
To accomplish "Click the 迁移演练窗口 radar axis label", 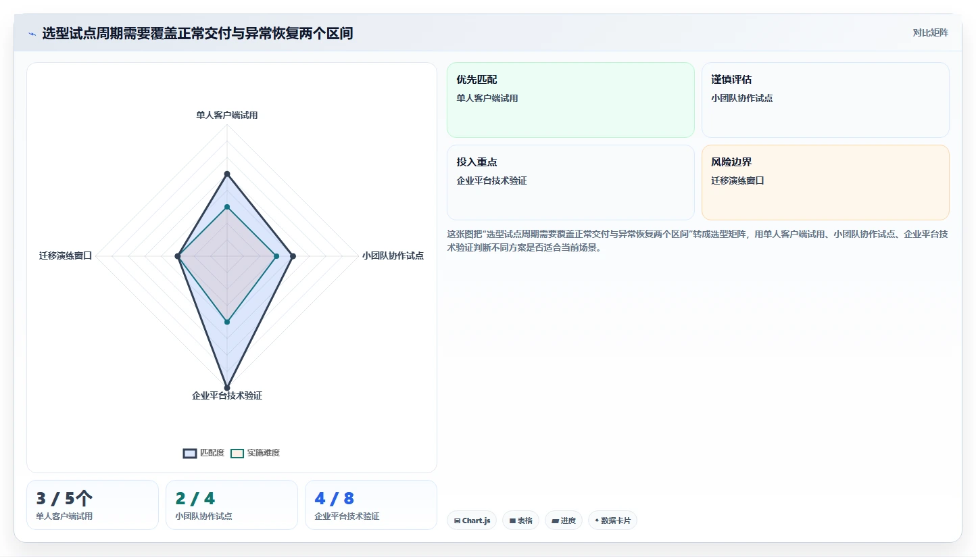I will tap(66, 256).
